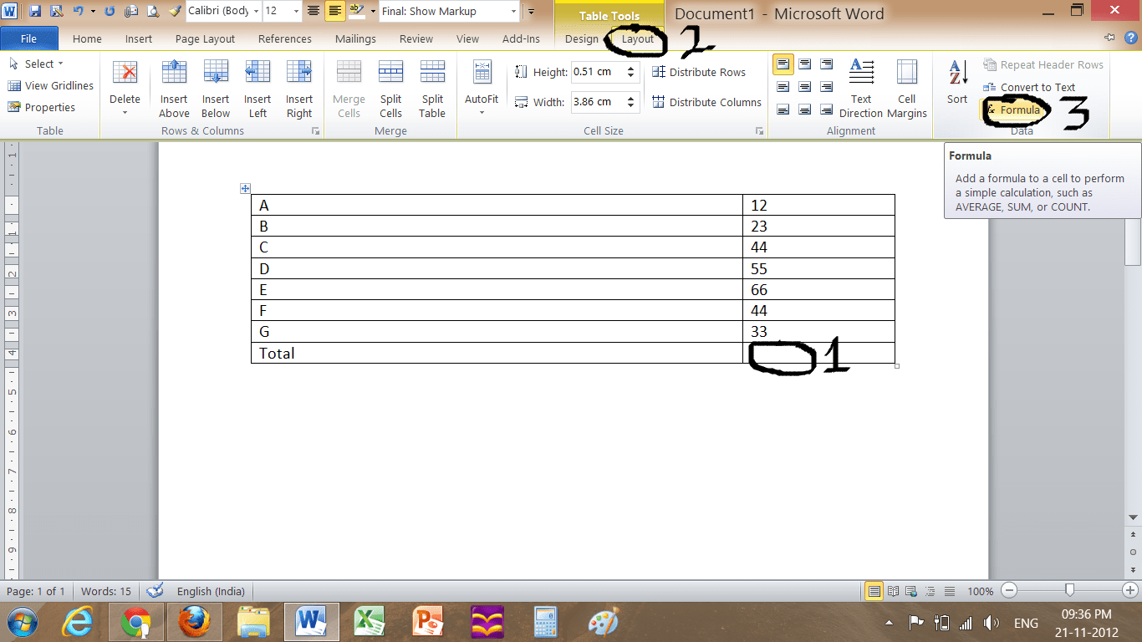
Task: Set alignment to Align Top Right
Action: (826, 64)
